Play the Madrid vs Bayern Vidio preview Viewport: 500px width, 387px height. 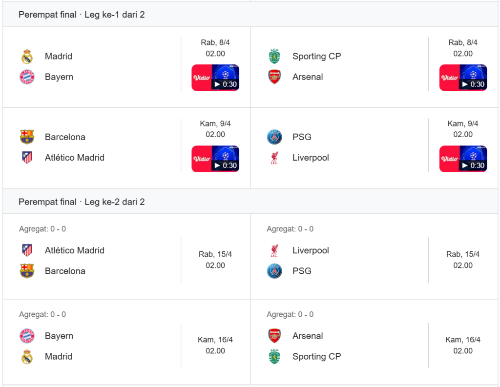[215, 78]
